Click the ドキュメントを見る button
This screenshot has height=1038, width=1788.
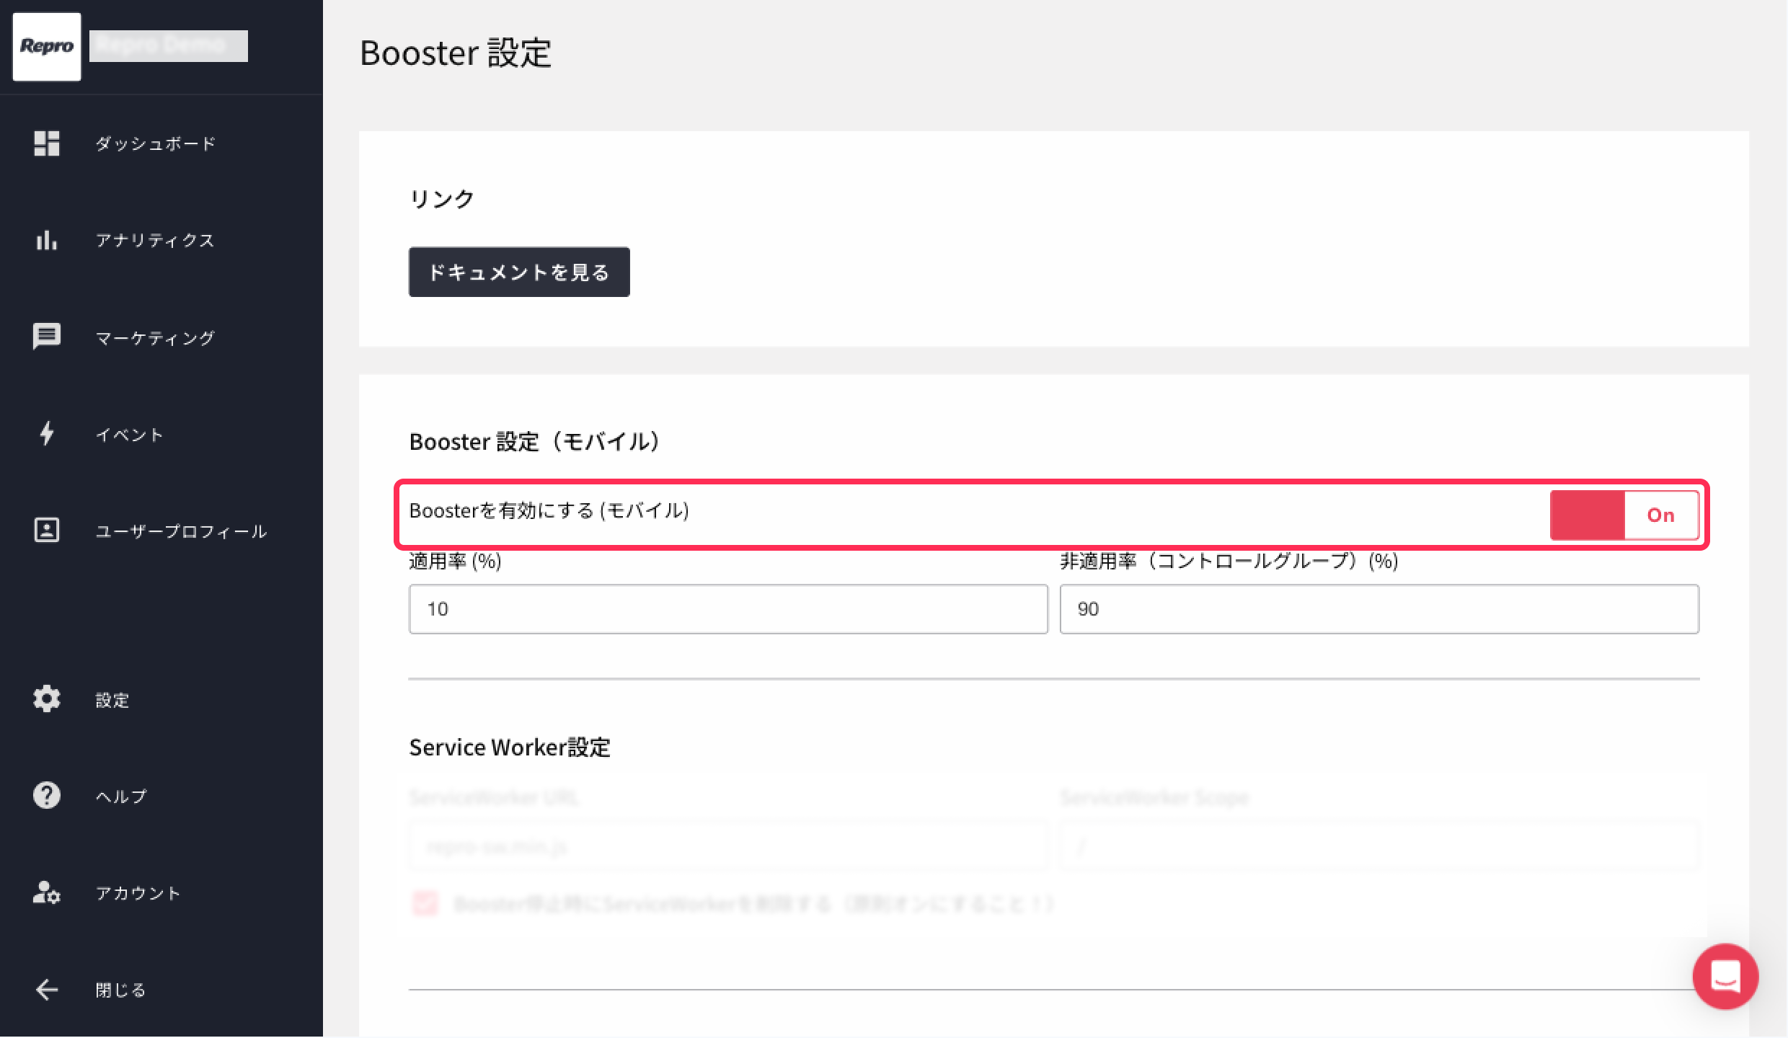[x=519, y=272]
